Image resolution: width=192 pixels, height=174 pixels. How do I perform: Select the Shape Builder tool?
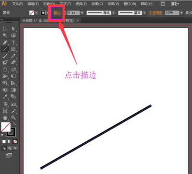point(5,83)
